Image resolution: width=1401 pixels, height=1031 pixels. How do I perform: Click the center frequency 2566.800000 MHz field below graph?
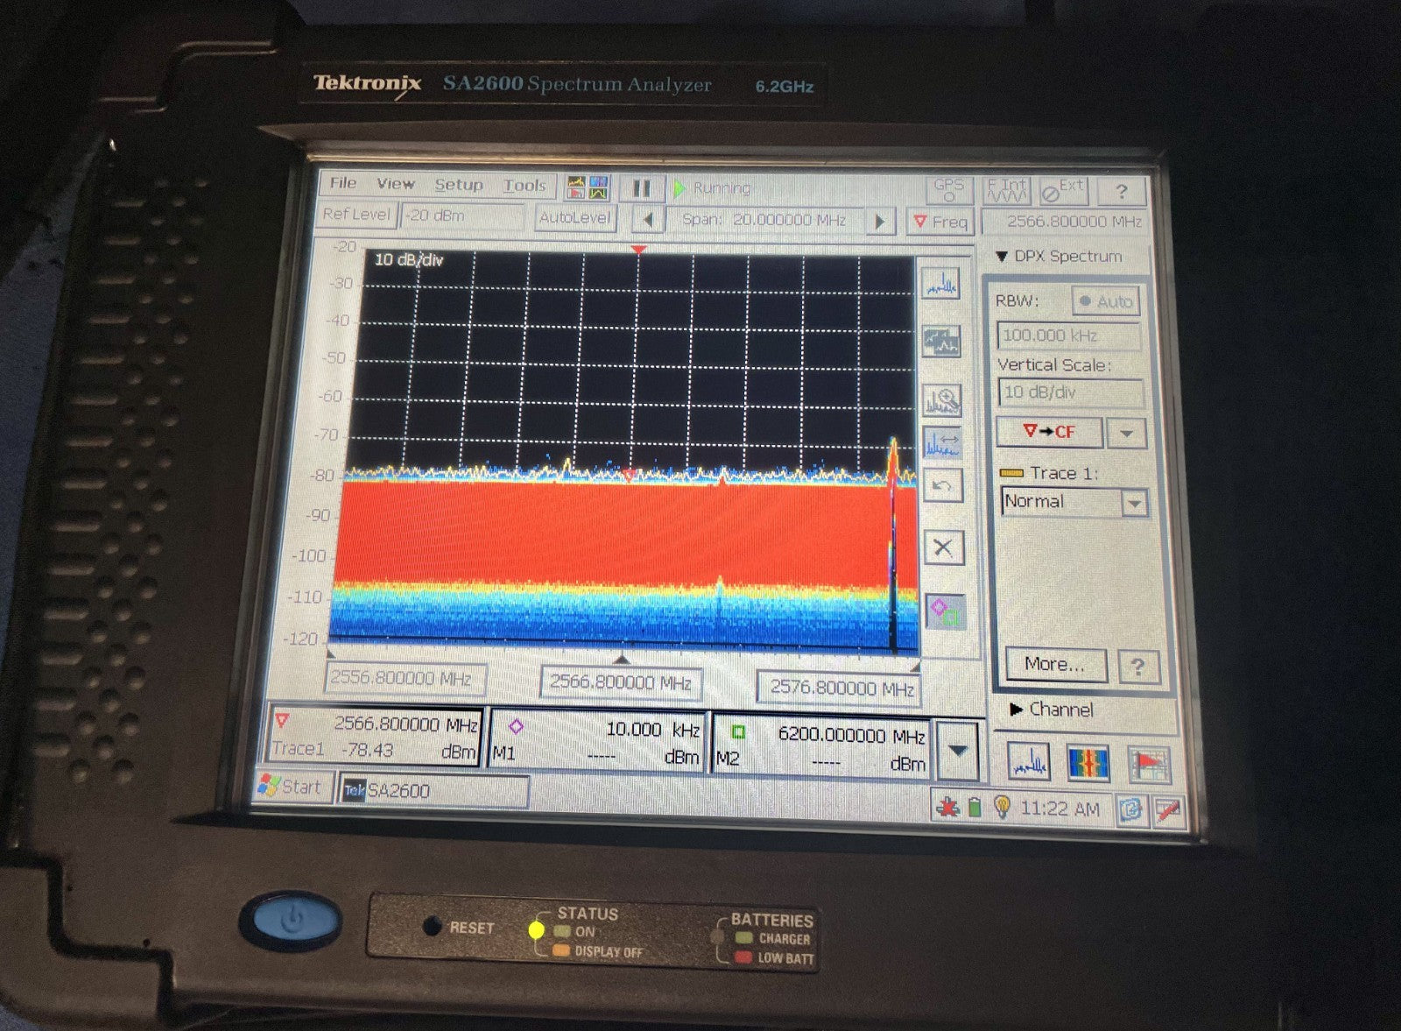[x=620, y=683]
